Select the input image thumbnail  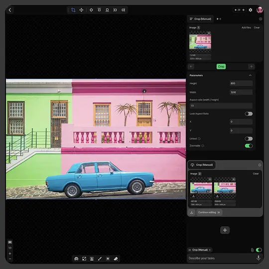point(200,42)
